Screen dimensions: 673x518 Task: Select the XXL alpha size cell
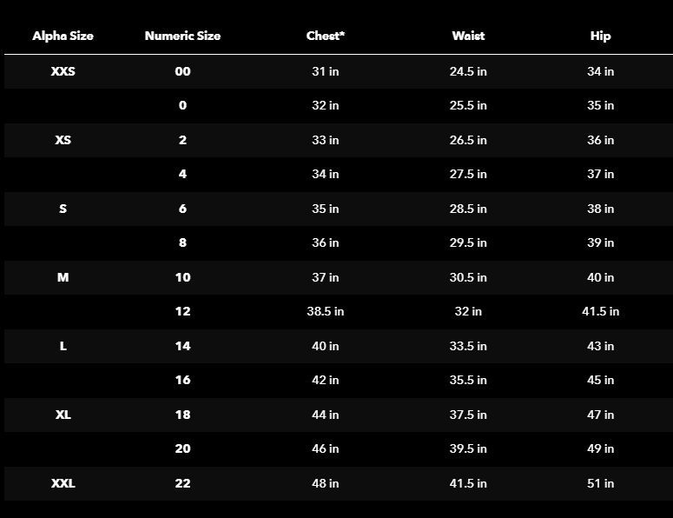pos(63,483)
